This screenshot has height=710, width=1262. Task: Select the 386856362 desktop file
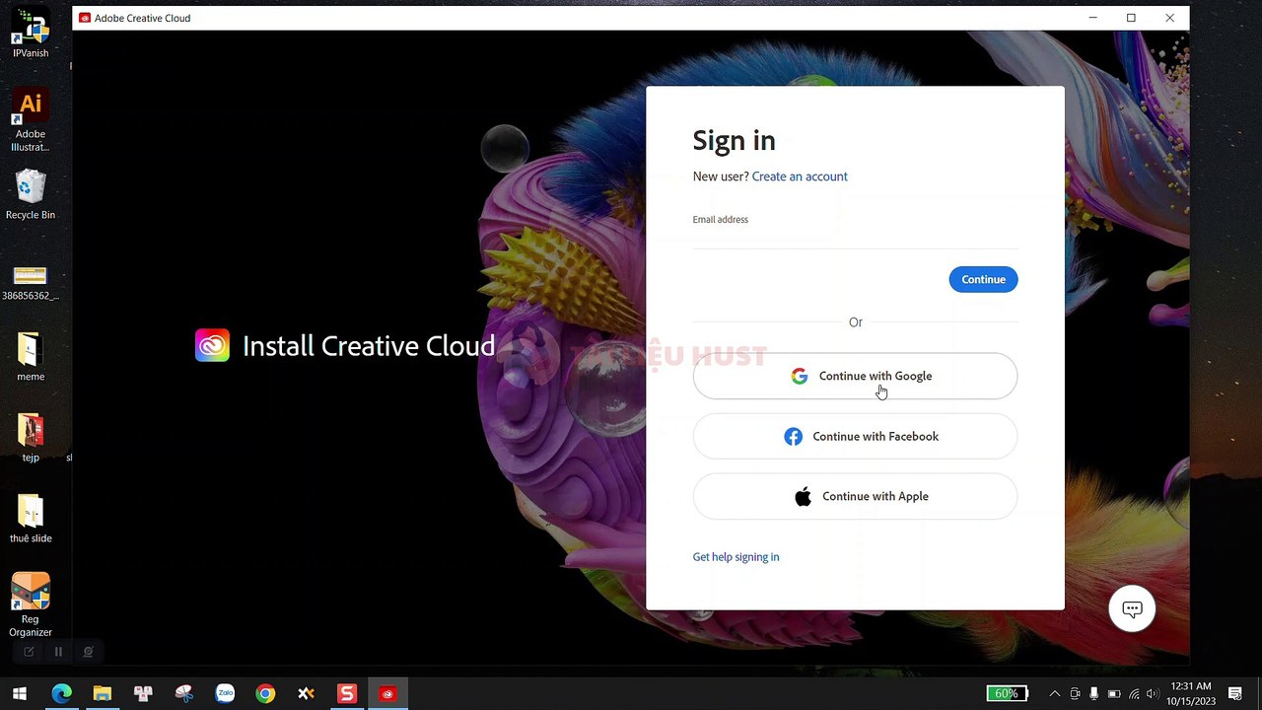(31, 282)
